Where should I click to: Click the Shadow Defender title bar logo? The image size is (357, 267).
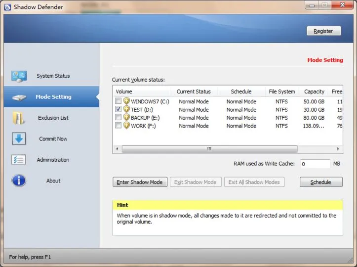coord(7,7)
